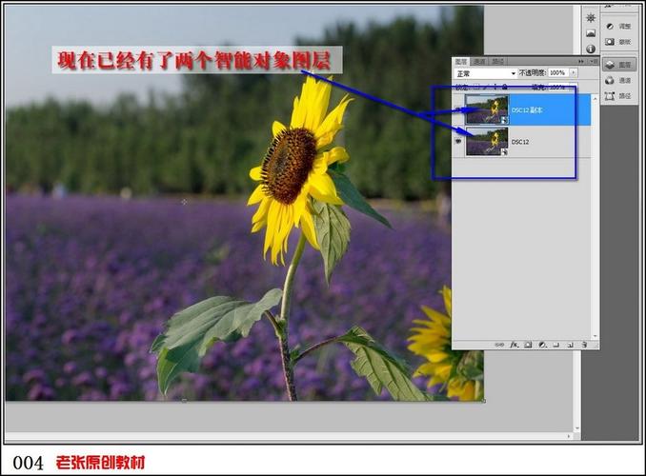Viewport: 646px width, 476px height.
Task: Select the DSC12 layer name
Action: (x=520, y=142)
